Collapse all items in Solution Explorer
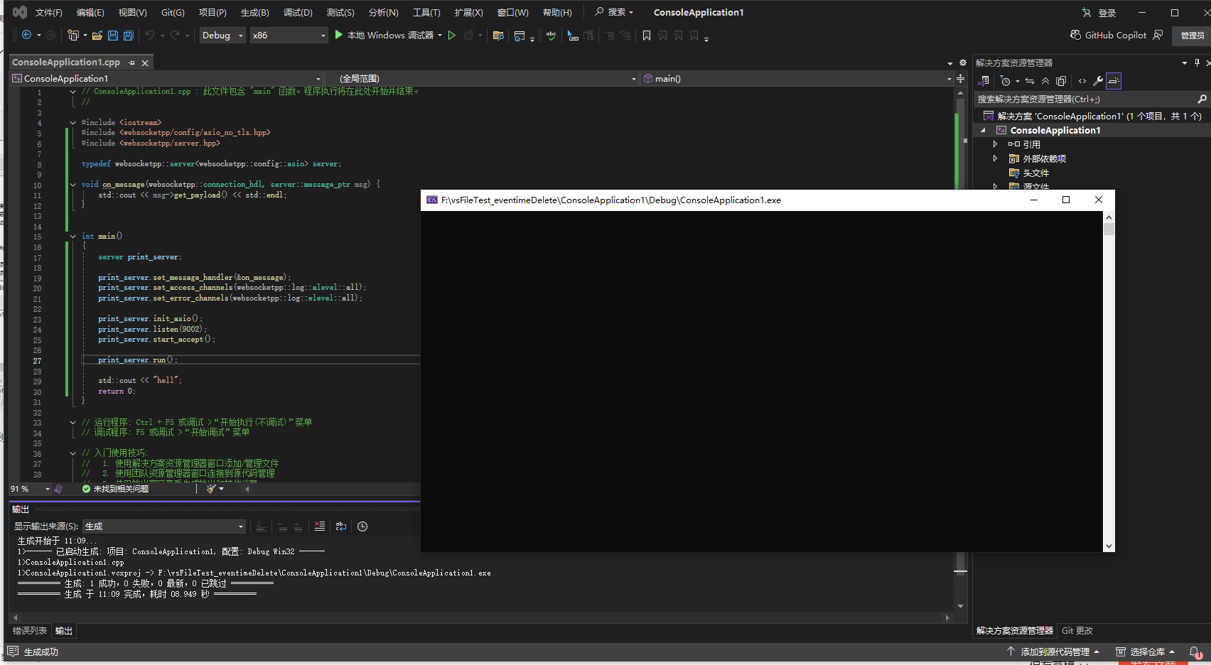The width and height of the screenshot is (1211, 665). click(1045, 81)
